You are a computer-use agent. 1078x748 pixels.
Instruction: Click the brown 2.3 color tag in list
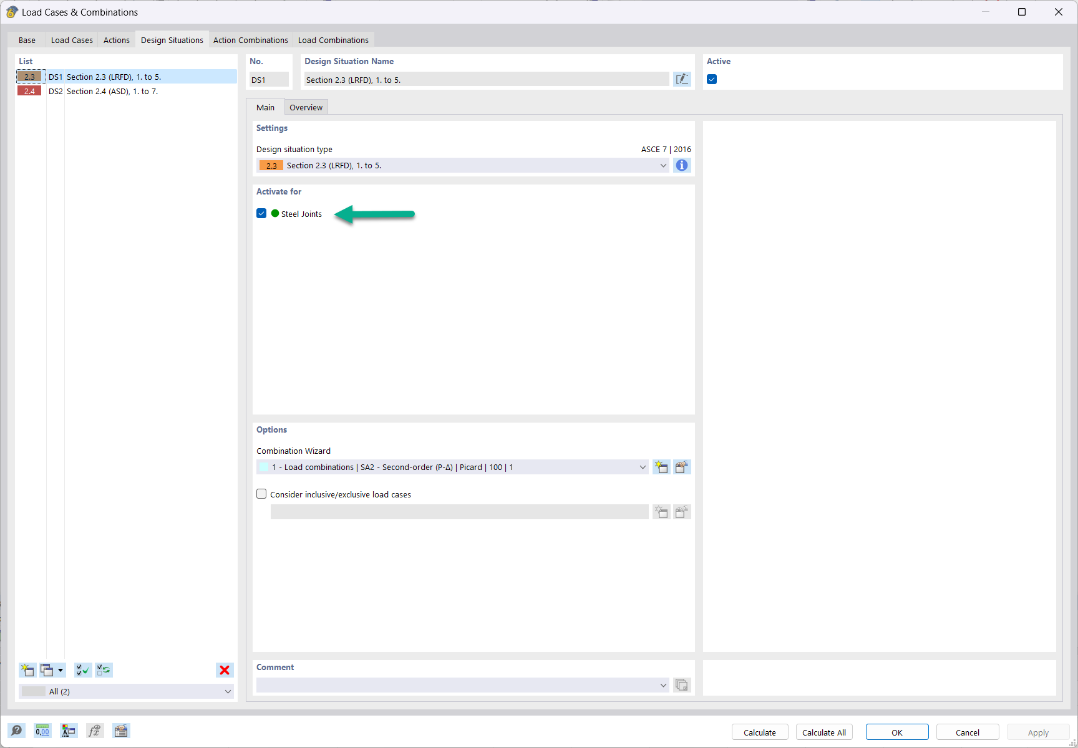29,77
